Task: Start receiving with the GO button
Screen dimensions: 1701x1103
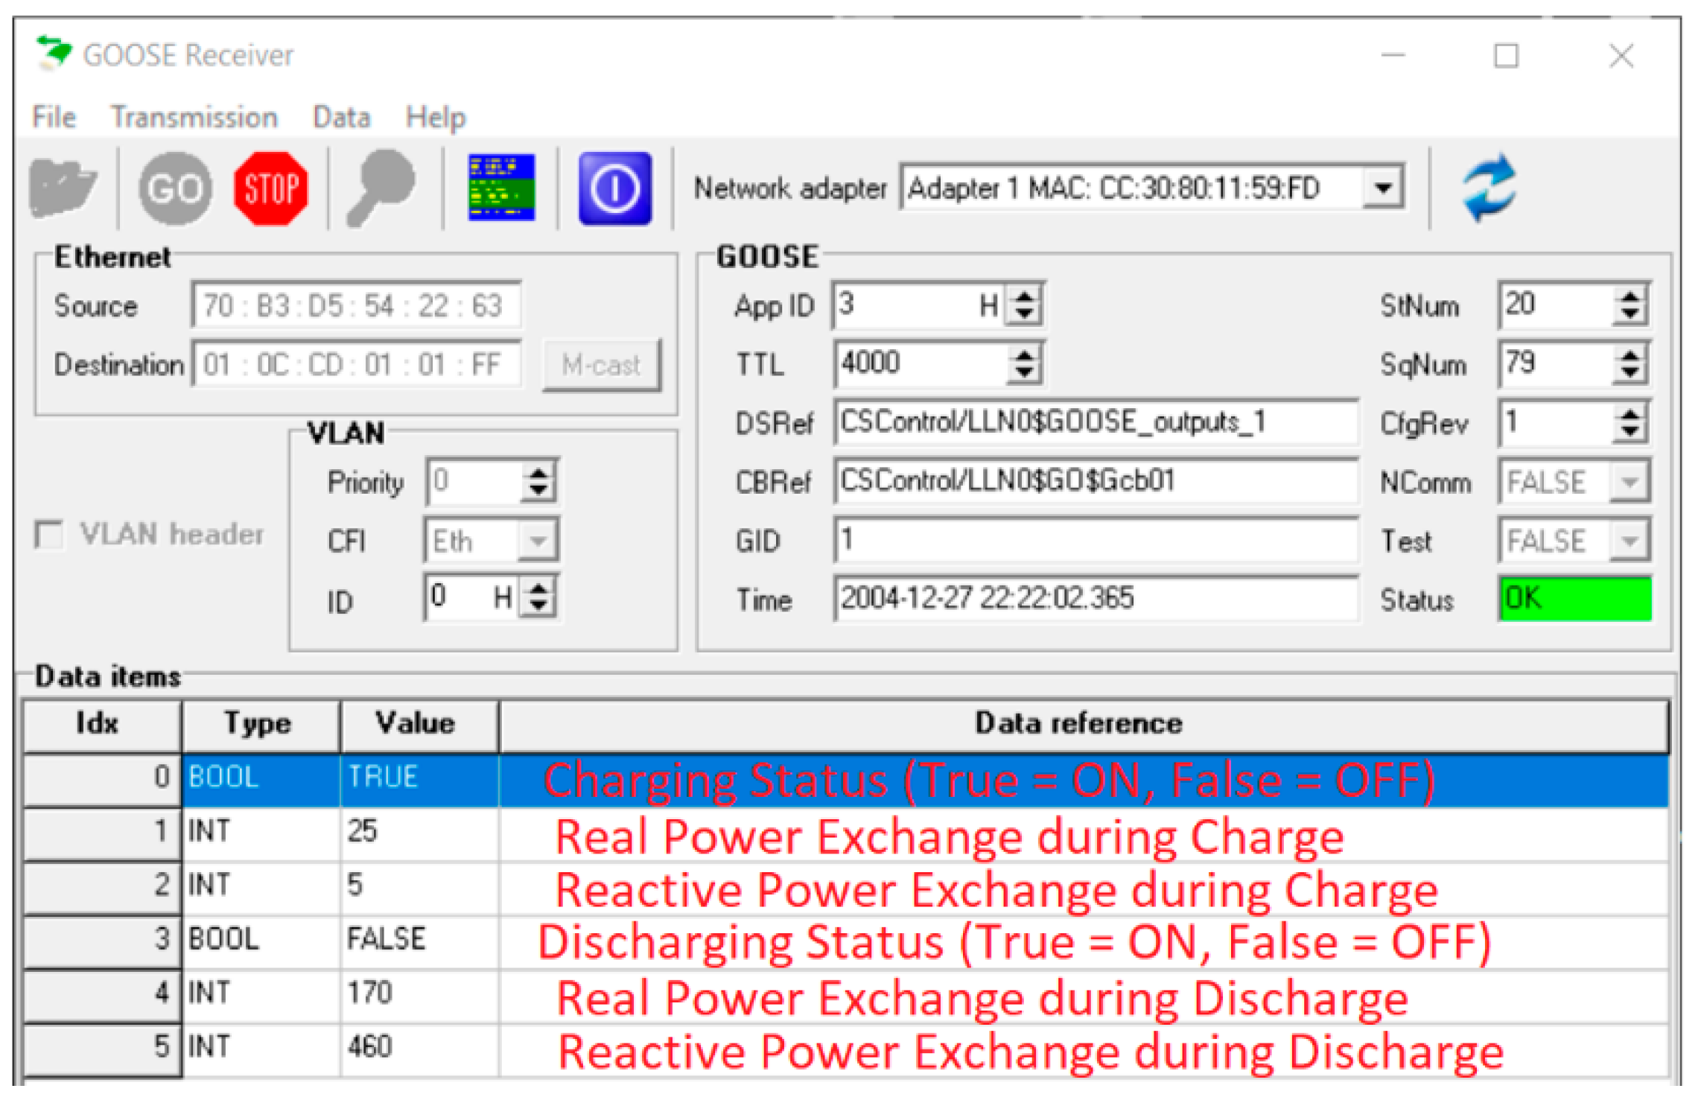Action: pyautogui.click(x=175, y=188)
